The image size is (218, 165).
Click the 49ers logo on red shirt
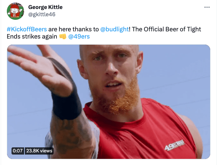click(x=174, y=145)
